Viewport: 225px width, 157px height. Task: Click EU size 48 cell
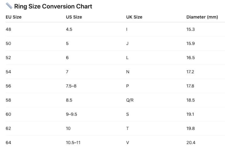[x=8, y=29]
